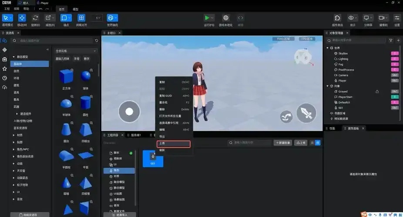
Task: Select the 正方体 cube model thumbnail
Action: click(66, 76)
